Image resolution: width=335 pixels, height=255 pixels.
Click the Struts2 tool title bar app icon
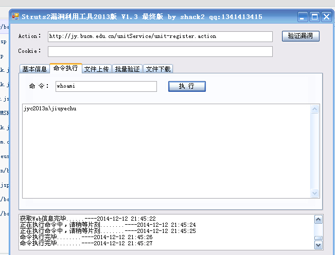click(x=15, y=16)
